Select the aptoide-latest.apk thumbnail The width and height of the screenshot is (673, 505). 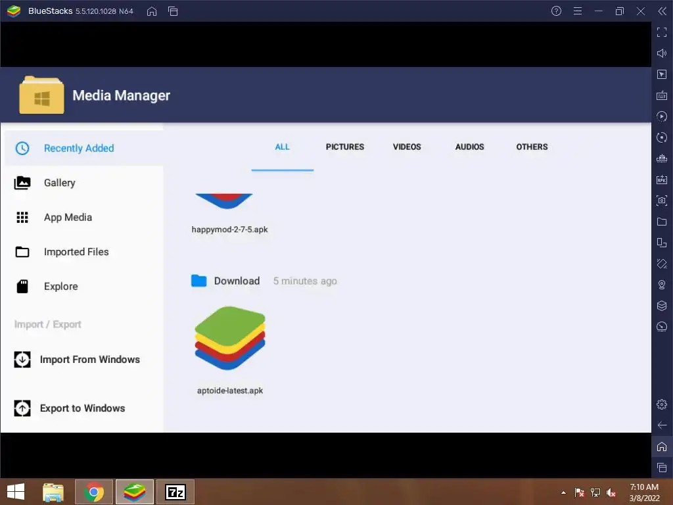tap(230, 338)
